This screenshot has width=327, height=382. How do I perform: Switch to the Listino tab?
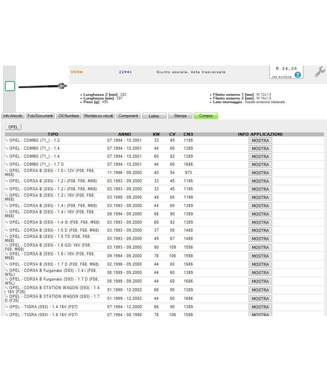click(154, 116)
